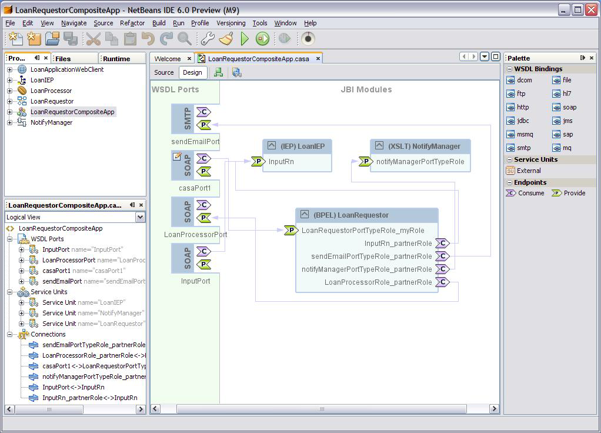Viewport: 601px width, 433px height.
Task: Click the Clean and Build broom icon
Action: click(226, 39)
